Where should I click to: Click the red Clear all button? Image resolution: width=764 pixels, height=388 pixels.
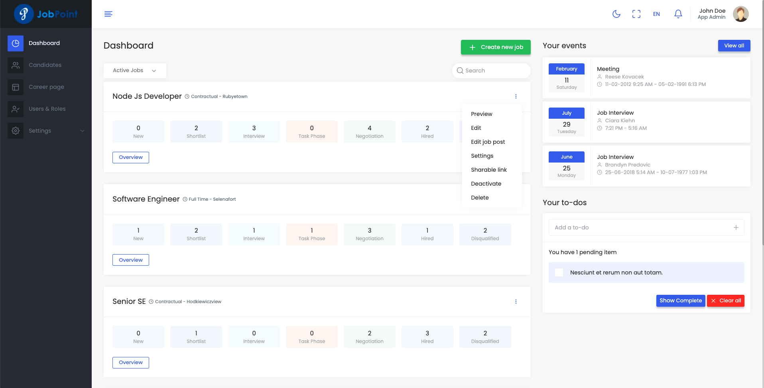point(725,301)
